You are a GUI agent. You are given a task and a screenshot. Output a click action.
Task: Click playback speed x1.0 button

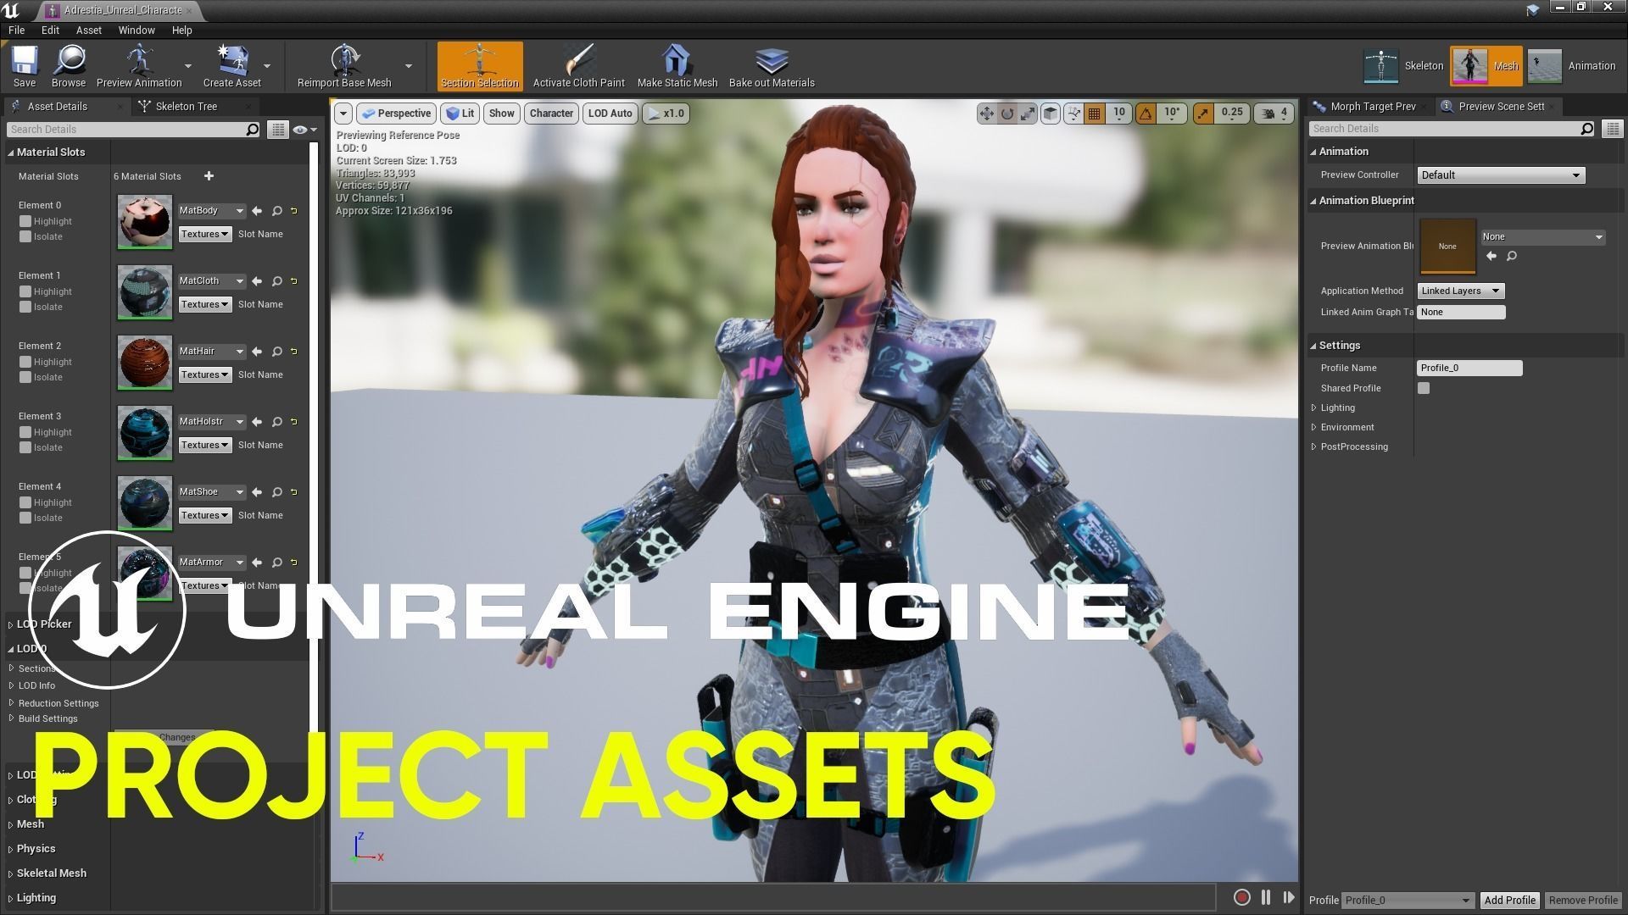pos(666,114)
